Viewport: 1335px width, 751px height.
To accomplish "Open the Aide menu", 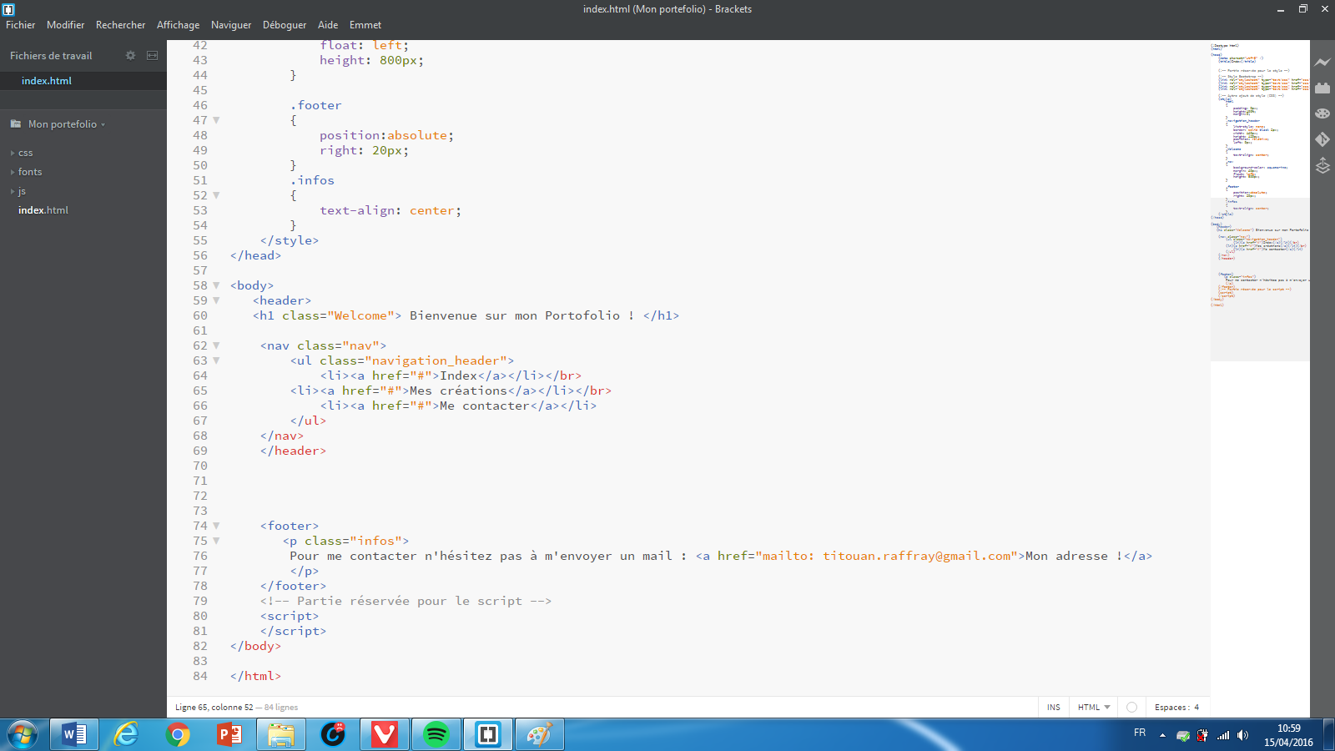I will click(328, 25).
